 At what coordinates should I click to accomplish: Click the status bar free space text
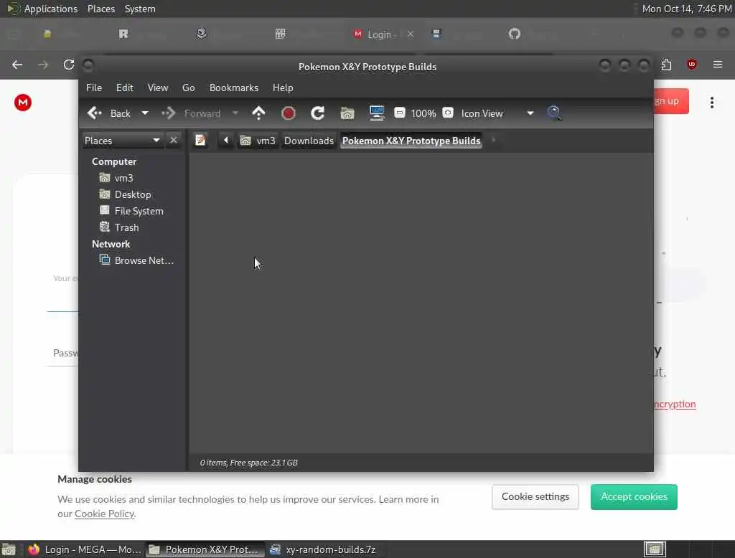(248, 463)
